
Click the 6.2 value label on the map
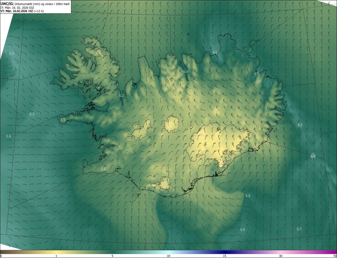[x=300, y=125]
